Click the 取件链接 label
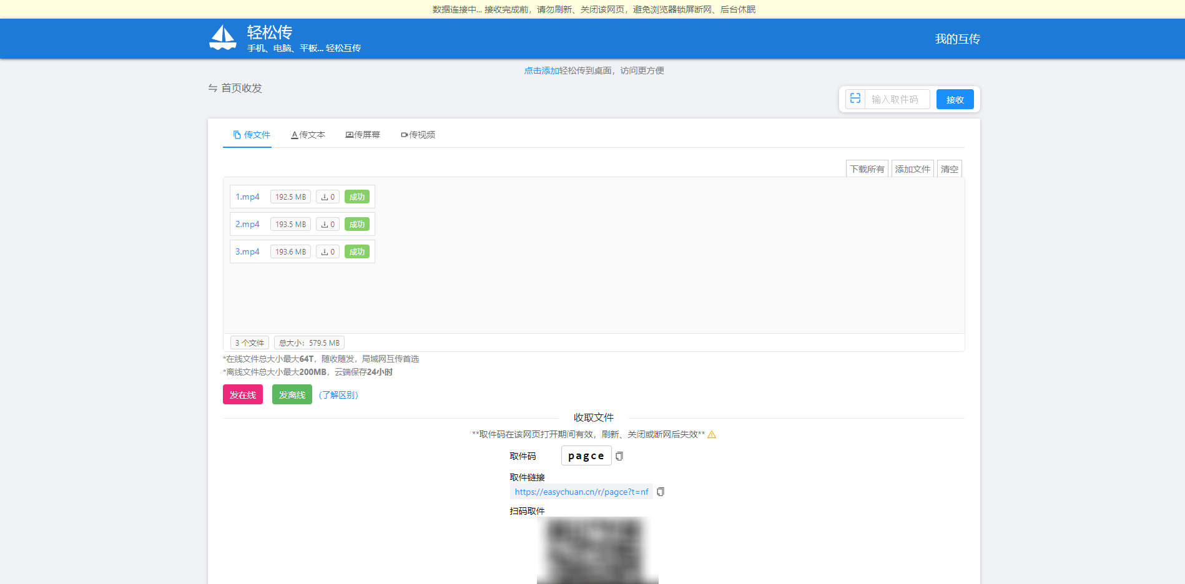Screen dimensions: 1185x584 pos(527,477)
